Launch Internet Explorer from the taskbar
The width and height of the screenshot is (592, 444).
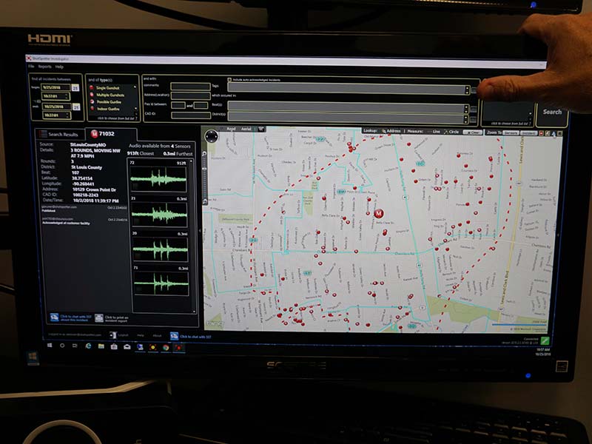pos(88,346)
